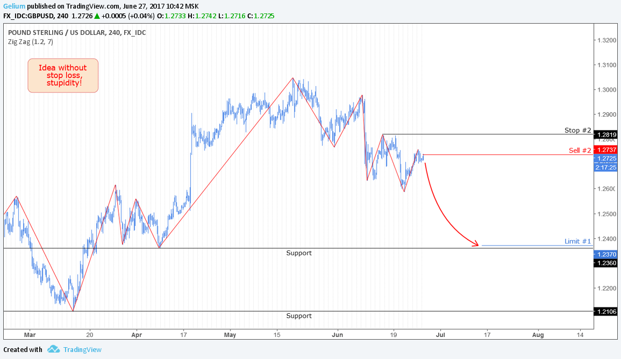This screenshot has width=621, height=359.
Task: Click the black 1.2106 price tag
Action: pos(605,312)
